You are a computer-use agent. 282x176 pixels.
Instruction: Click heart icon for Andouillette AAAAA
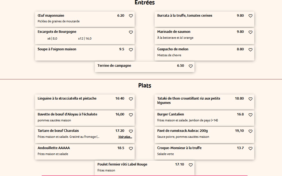pyautogui.click(x=131, y=149)
